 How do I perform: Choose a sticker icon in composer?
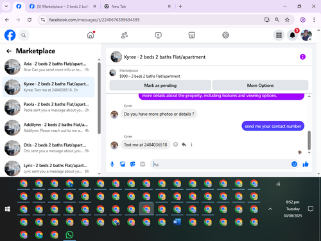coord(133,165)
